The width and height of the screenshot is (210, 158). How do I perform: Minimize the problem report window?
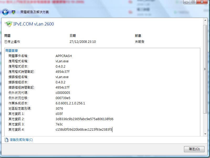pos(187,2)
